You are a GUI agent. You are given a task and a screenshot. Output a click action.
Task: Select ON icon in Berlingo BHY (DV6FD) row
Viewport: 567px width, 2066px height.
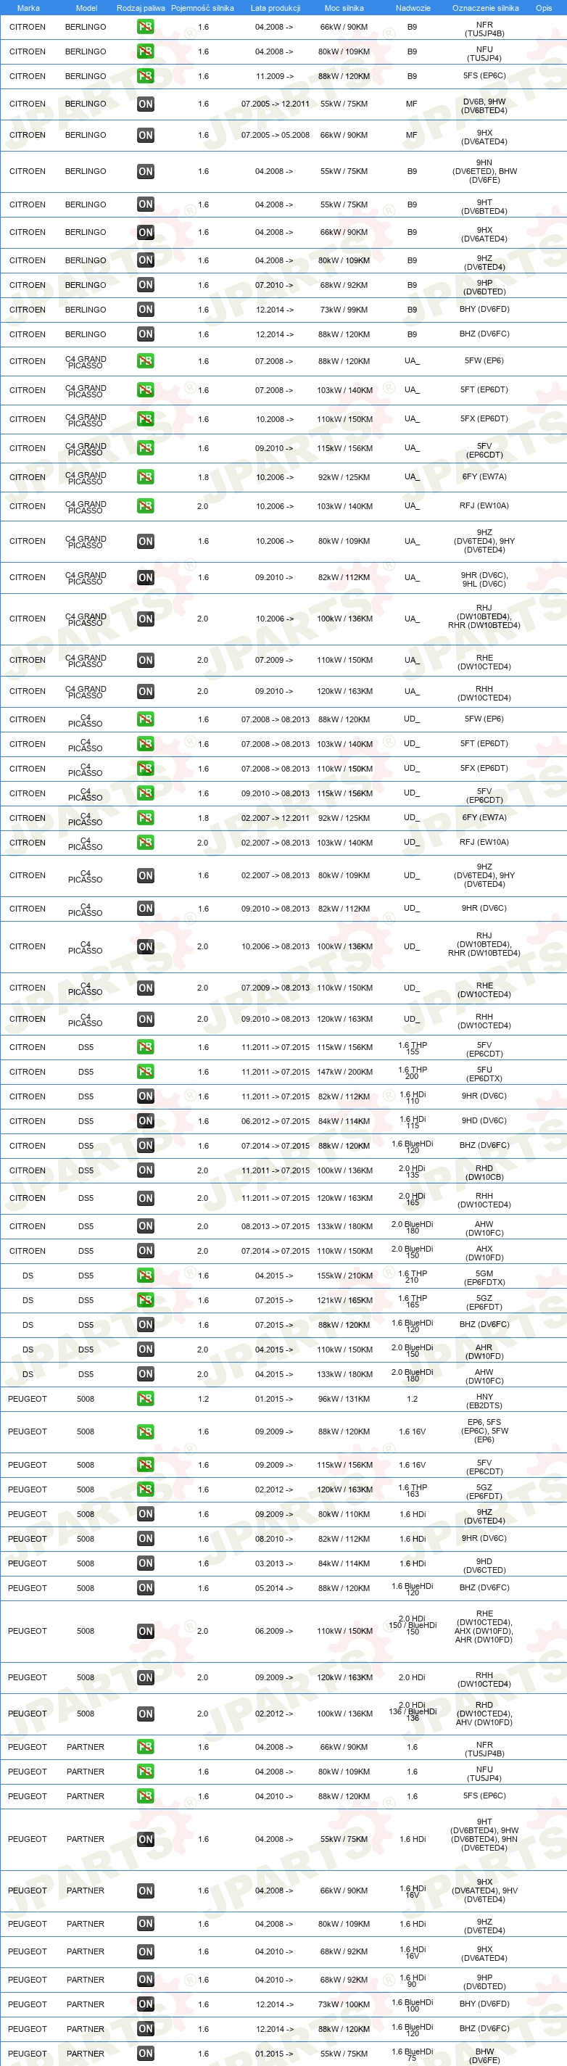(145, 310)
